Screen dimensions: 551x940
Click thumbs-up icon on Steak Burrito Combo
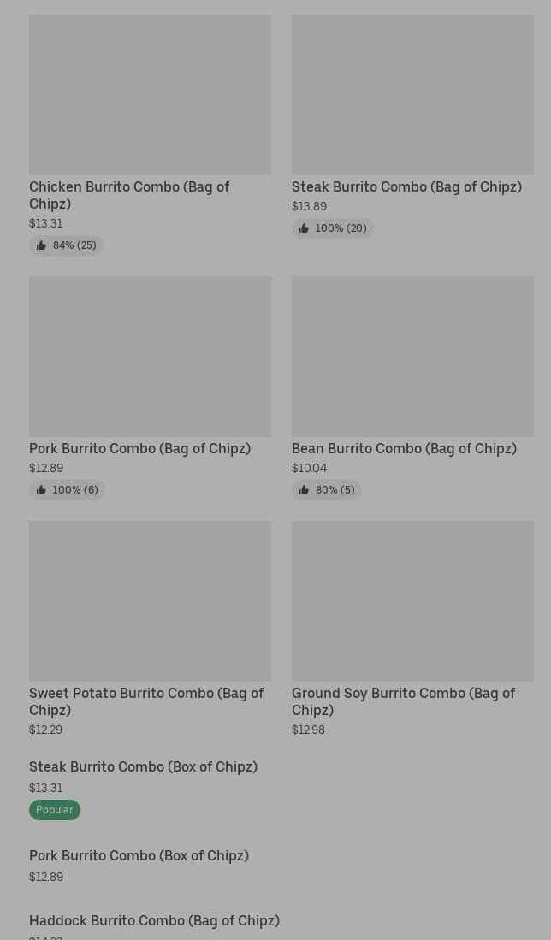pyautogui.click(x=304, y=228)
